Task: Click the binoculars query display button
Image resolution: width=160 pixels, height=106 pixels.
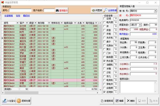Action: point(62,10)
